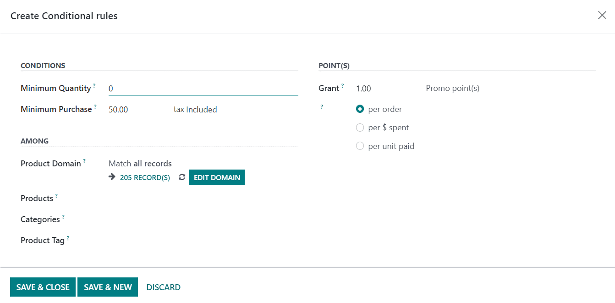Image resolution: width=615 pixels, height=303 pixels.
Task: Click DISCARD to cancel the rule
Action: coord(163,287)
